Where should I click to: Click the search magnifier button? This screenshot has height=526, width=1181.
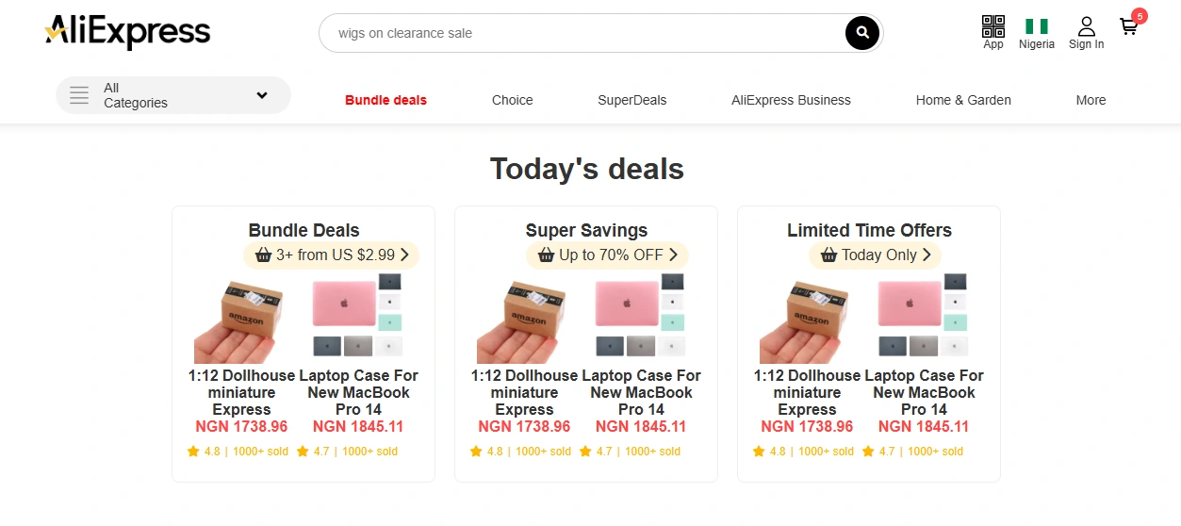point(861,34)
